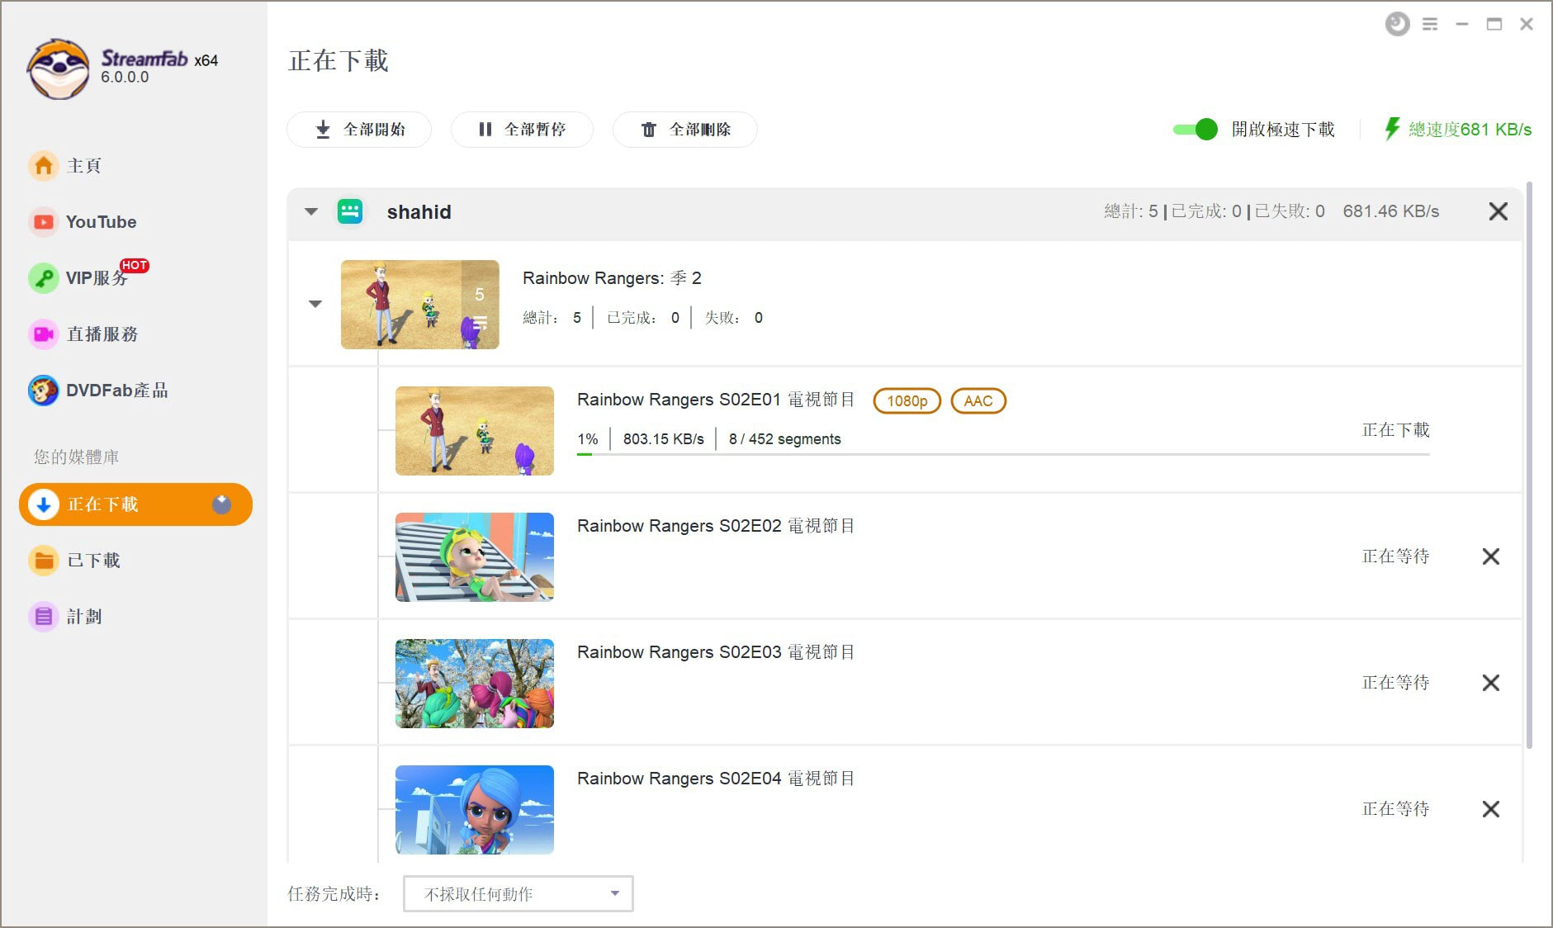Click the HOT badge on VIP服务
This screenshot has width=1553, height=928.
(134, 266)
